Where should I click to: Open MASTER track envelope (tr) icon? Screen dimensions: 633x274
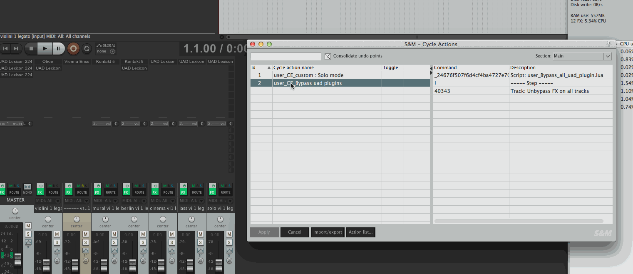point(28,242)
